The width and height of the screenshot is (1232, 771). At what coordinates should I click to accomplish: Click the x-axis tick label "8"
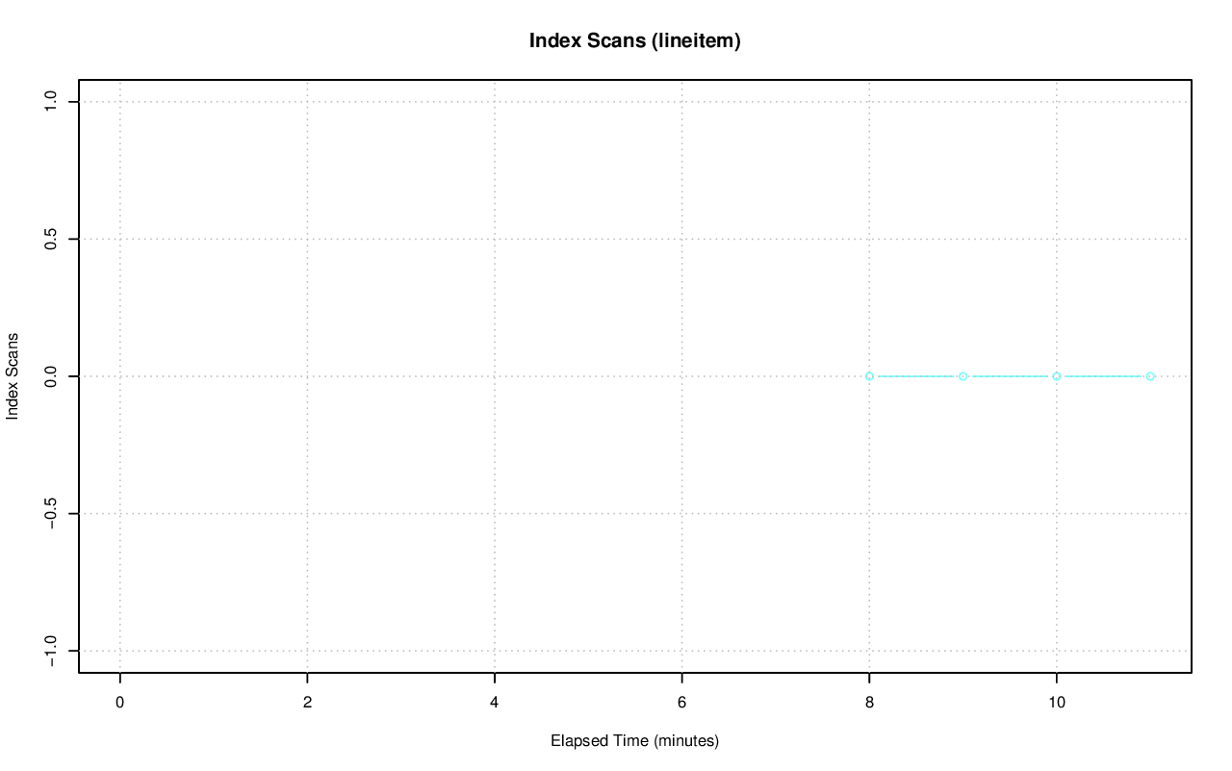pos(869,703)
